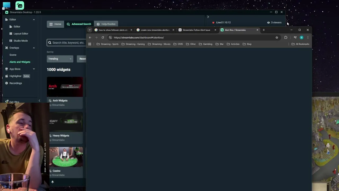The image size is (339, 191).
Task: Expand the App Store section chevron
Action: pos(34,69)
